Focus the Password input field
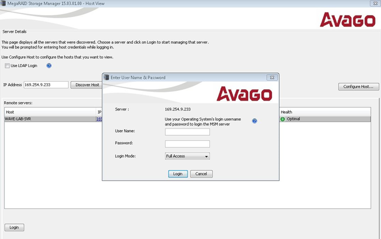 click(x=187, y=144)
